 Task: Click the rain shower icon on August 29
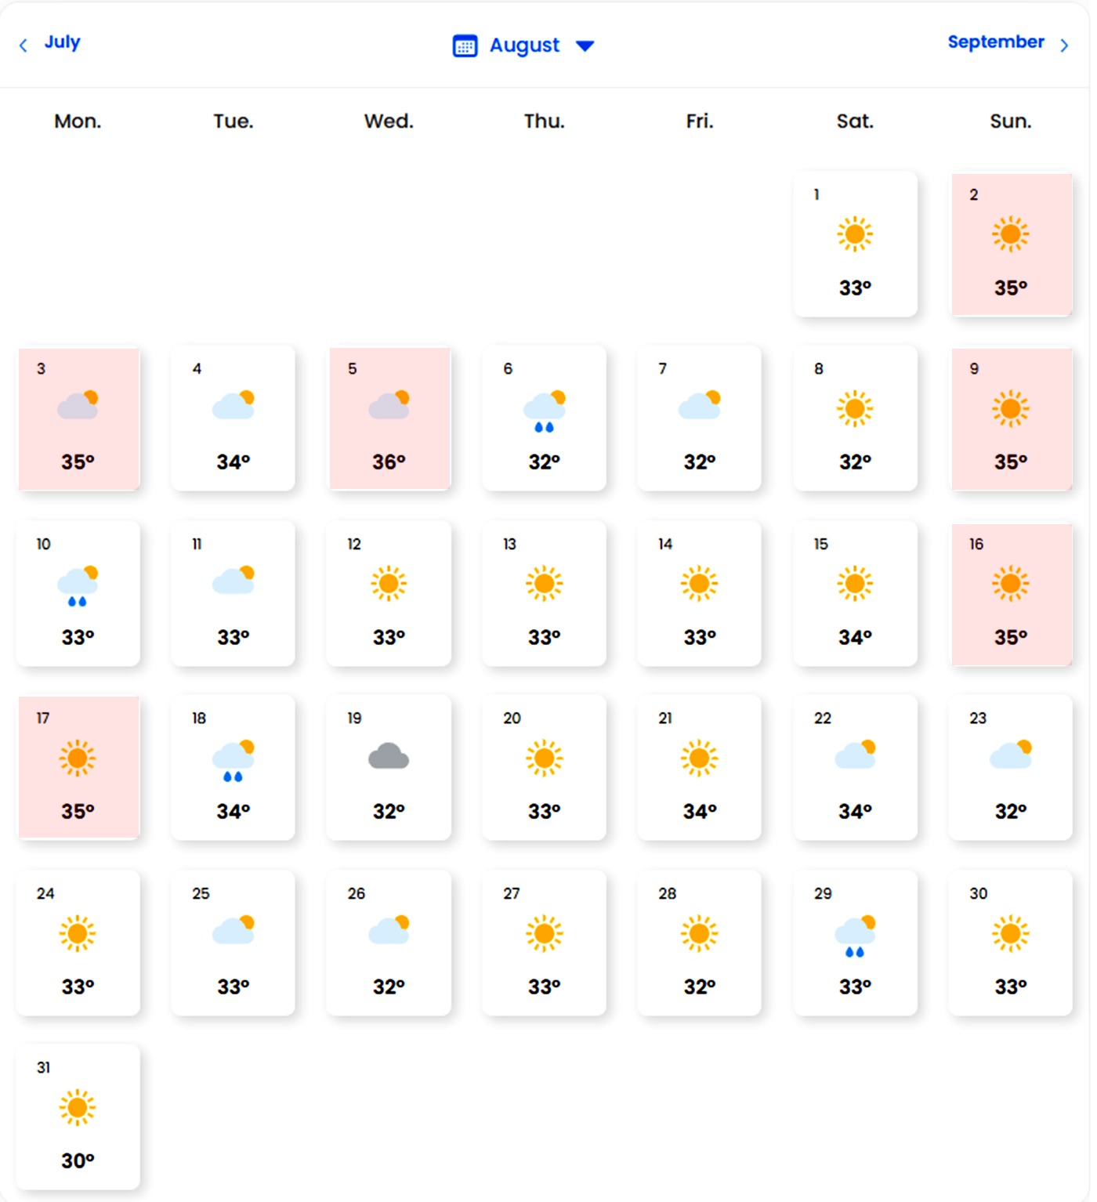[854, 935]
